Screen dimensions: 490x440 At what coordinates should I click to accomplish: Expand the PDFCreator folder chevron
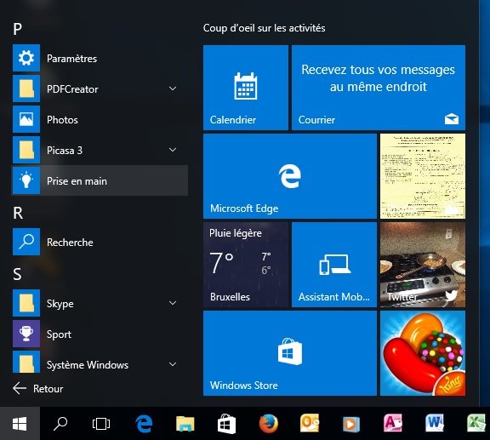tap(173, 89)
